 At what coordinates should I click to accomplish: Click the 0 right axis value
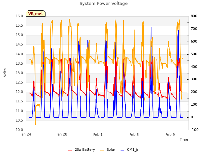click(192, 117)
